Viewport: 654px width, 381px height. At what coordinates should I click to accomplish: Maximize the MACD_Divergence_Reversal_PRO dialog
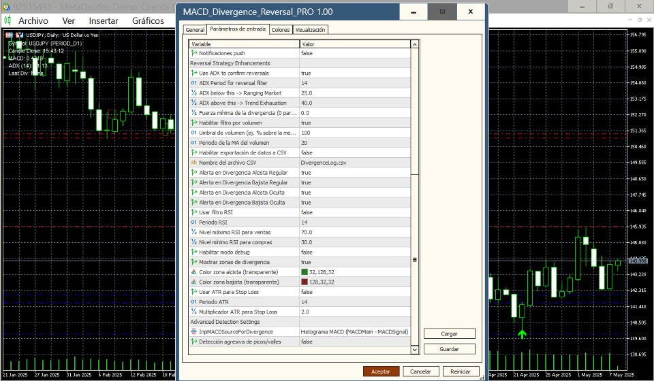pos(442,12)
